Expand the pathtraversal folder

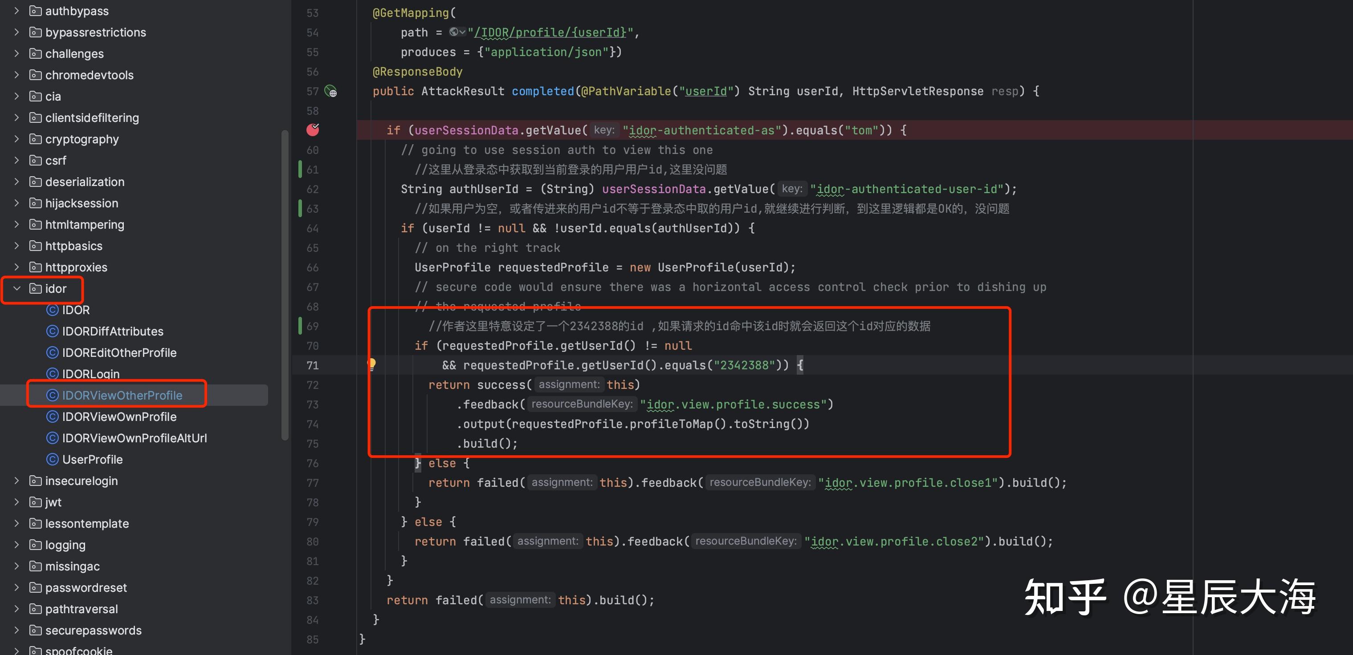click(x=16, y=609)
